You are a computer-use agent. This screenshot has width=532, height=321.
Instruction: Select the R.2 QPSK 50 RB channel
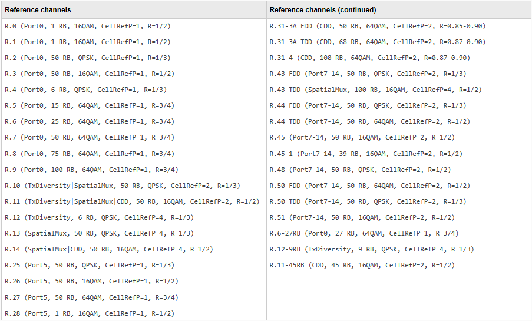[x=89, y=58]
